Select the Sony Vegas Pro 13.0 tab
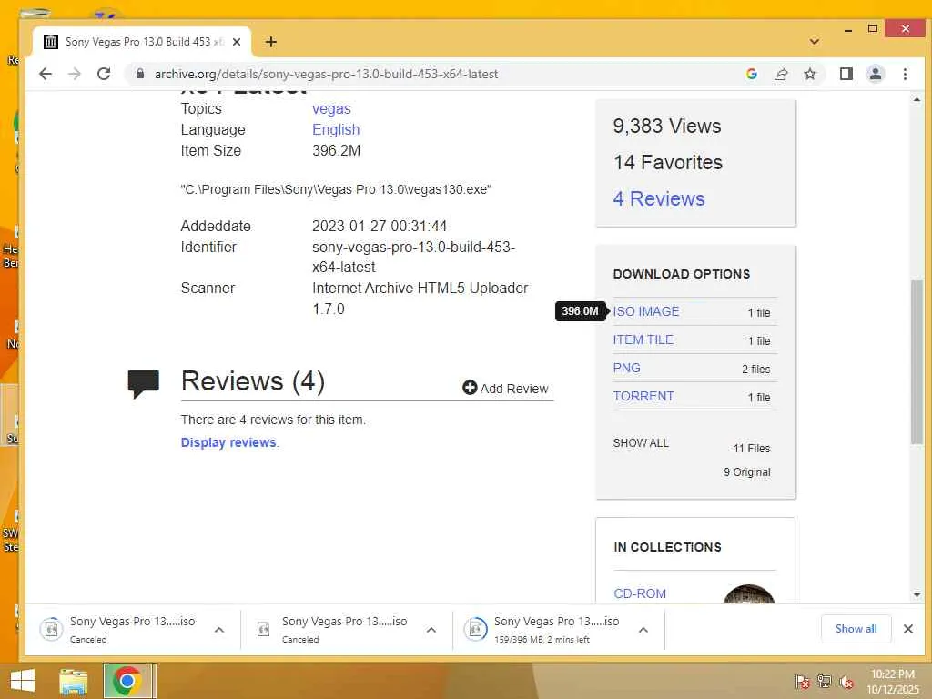 point(143,42)
